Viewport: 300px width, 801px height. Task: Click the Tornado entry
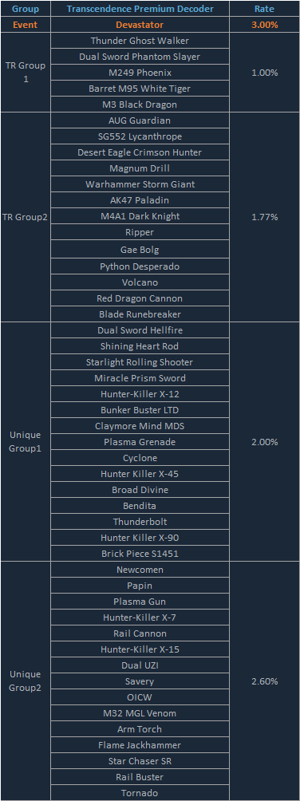[140, 793]
